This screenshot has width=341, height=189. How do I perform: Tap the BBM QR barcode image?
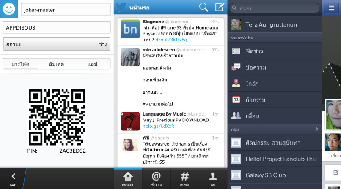[57, 117]
